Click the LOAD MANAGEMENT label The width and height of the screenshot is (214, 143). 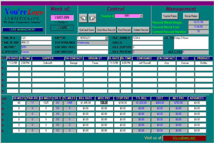(x=22, y=30)
